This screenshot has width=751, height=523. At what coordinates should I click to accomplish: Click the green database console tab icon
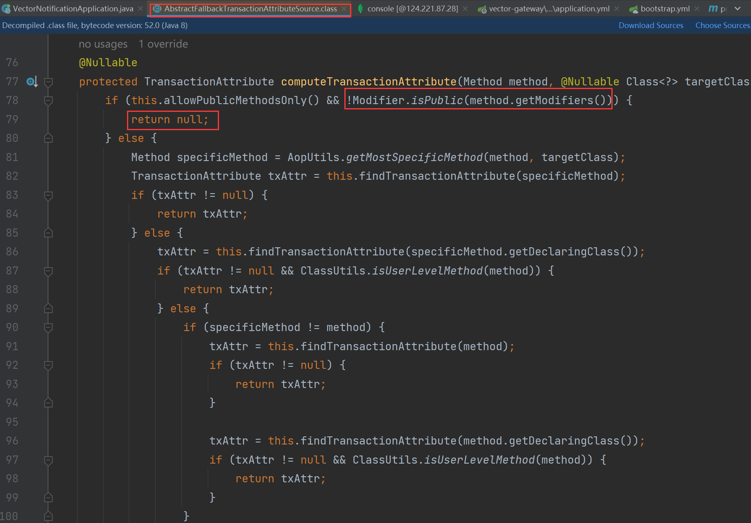point(360,9)
